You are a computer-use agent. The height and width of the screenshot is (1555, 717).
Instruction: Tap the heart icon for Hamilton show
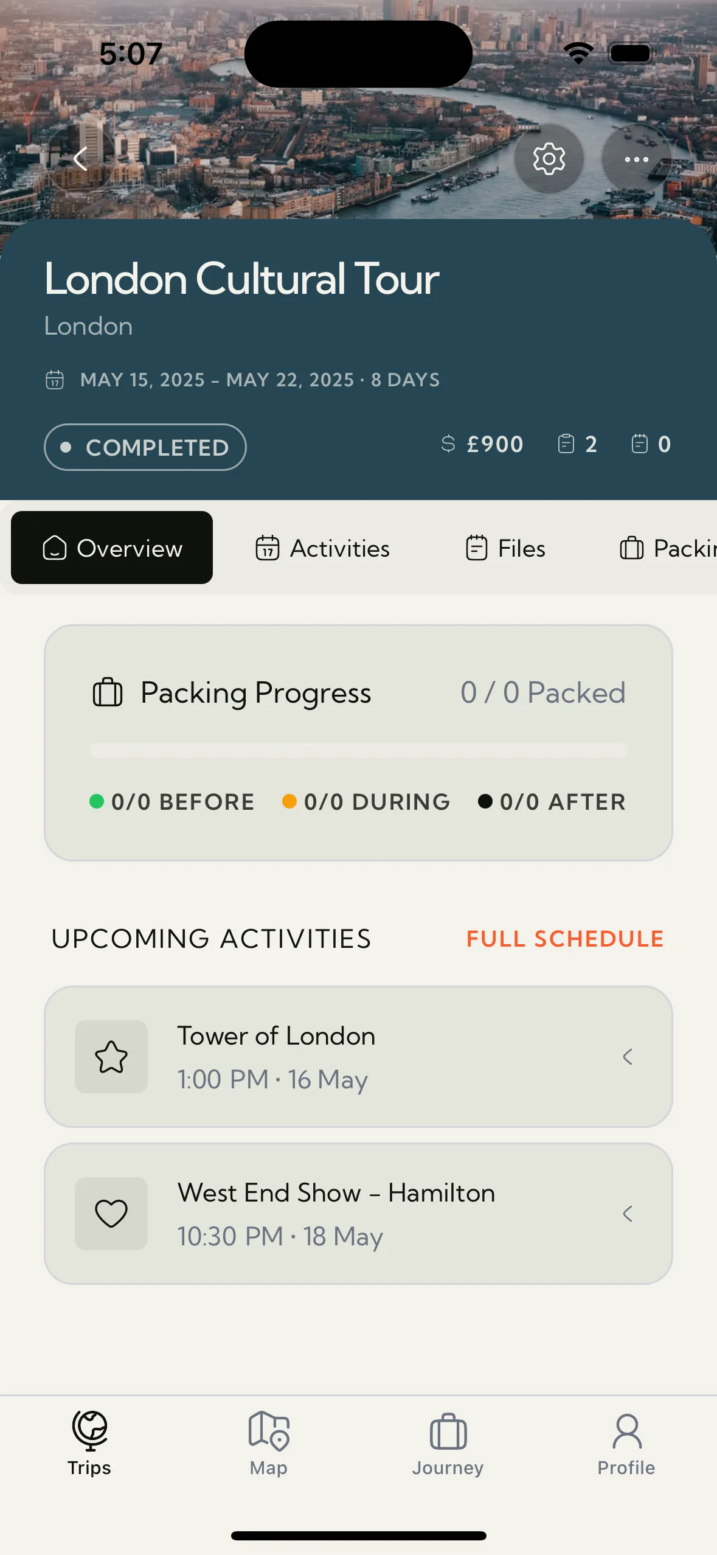tap(111, 1214)
